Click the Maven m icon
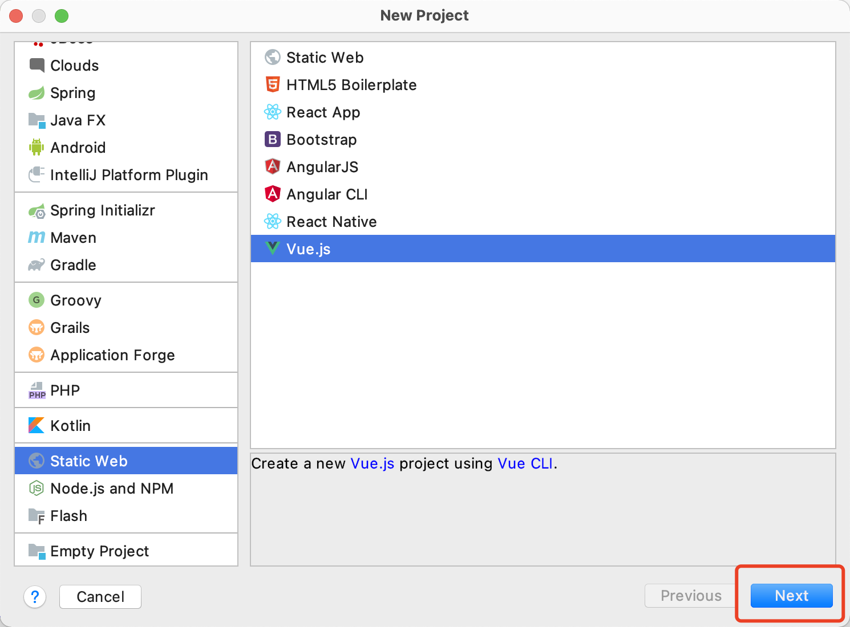Image resolution: width=850 pixels, height=627 pixels. pyautogui.click(x=37, y=238)
